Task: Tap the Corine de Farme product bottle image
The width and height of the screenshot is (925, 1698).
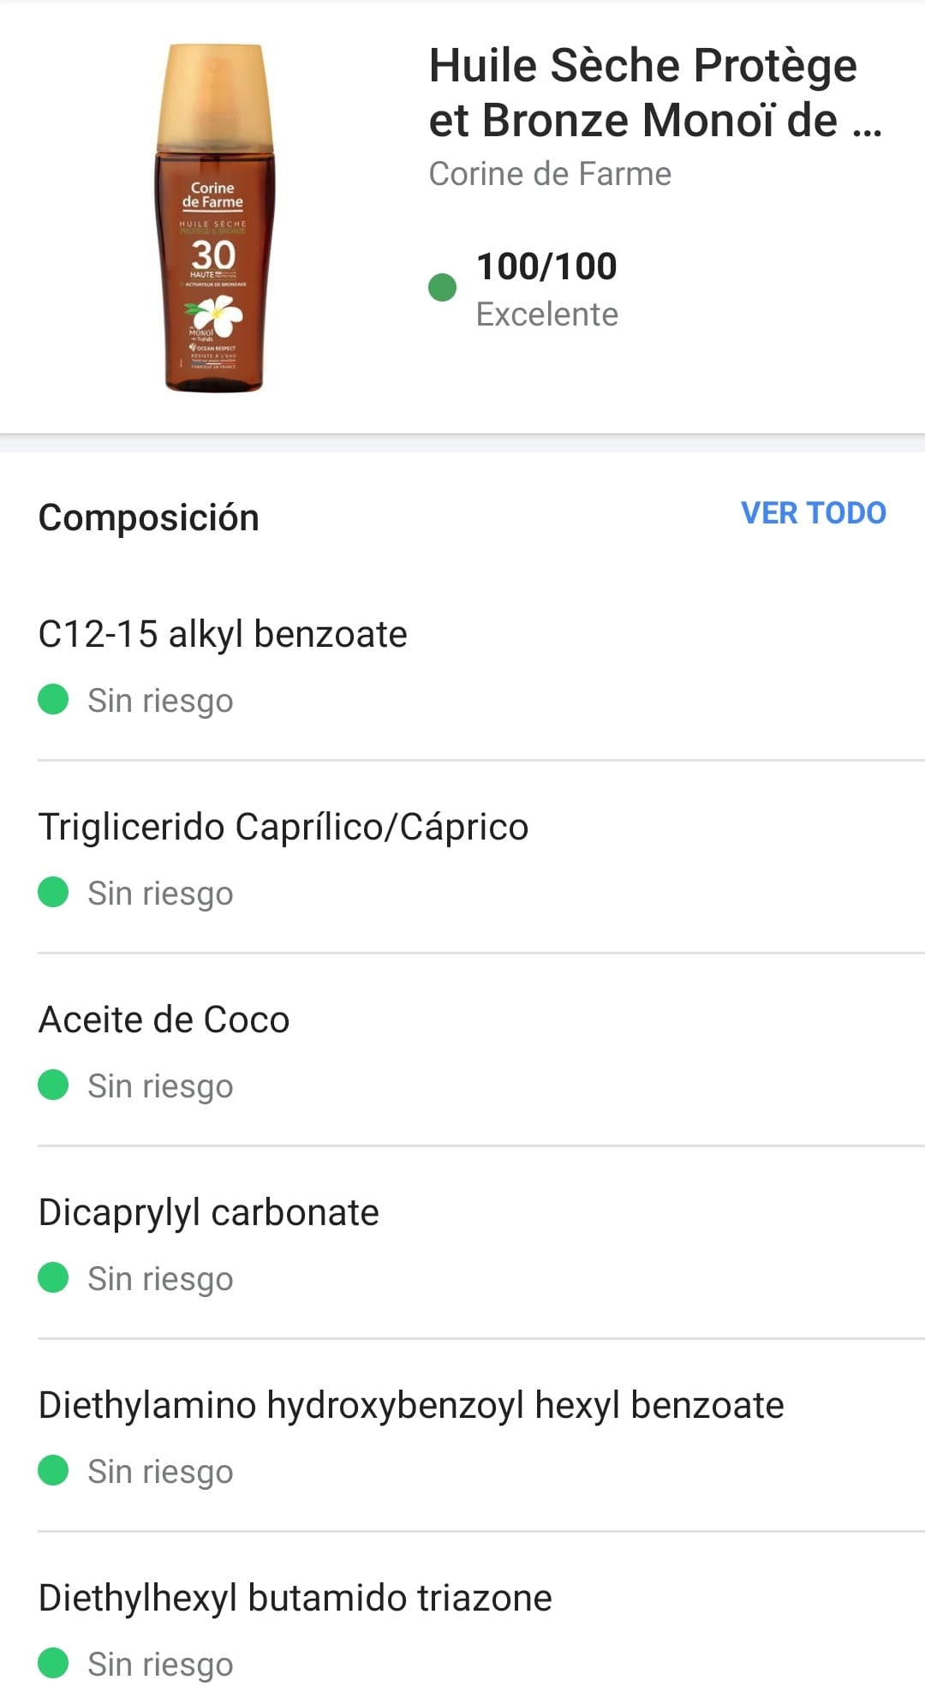Action: pyautogui.click(x=214, y=218)
